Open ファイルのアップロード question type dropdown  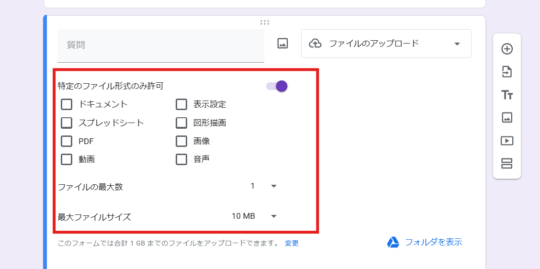(386, 44)
